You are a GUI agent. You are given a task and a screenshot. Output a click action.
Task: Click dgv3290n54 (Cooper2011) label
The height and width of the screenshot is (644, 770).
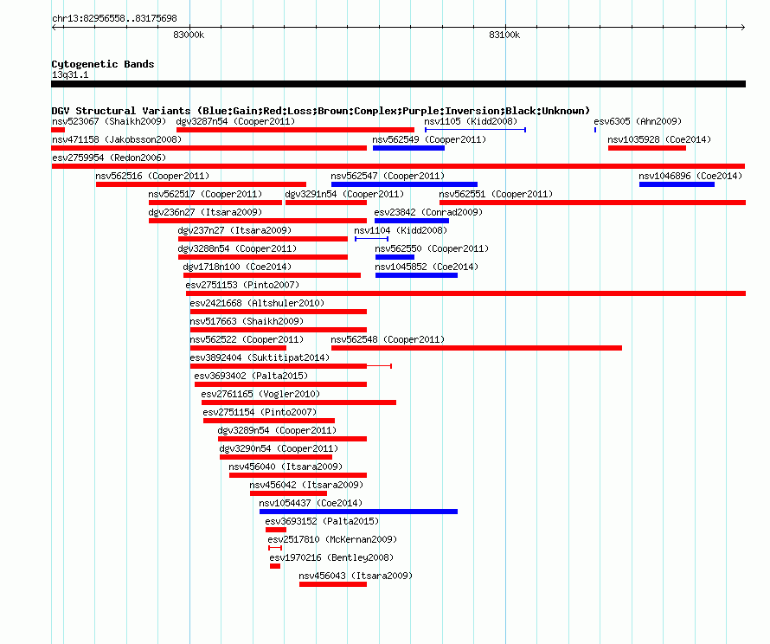279,448
